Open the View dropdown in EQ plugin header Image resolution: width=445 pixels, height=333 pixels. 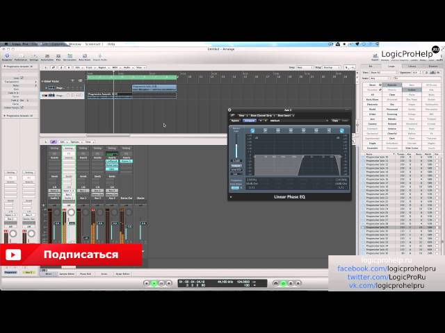click(x=242, y=116)
